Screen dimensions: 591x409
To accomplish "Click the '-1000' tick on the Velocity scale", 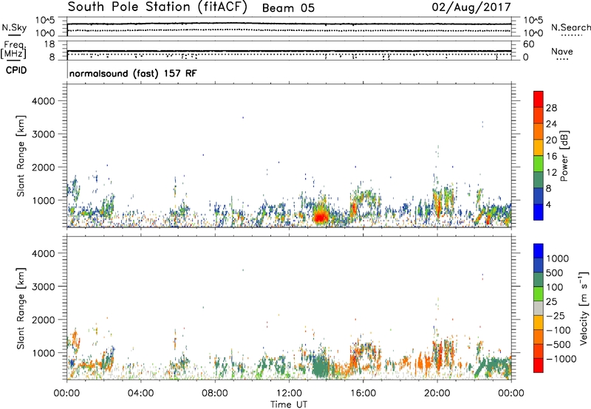I will pyautogui.click(x=561, y=359).
